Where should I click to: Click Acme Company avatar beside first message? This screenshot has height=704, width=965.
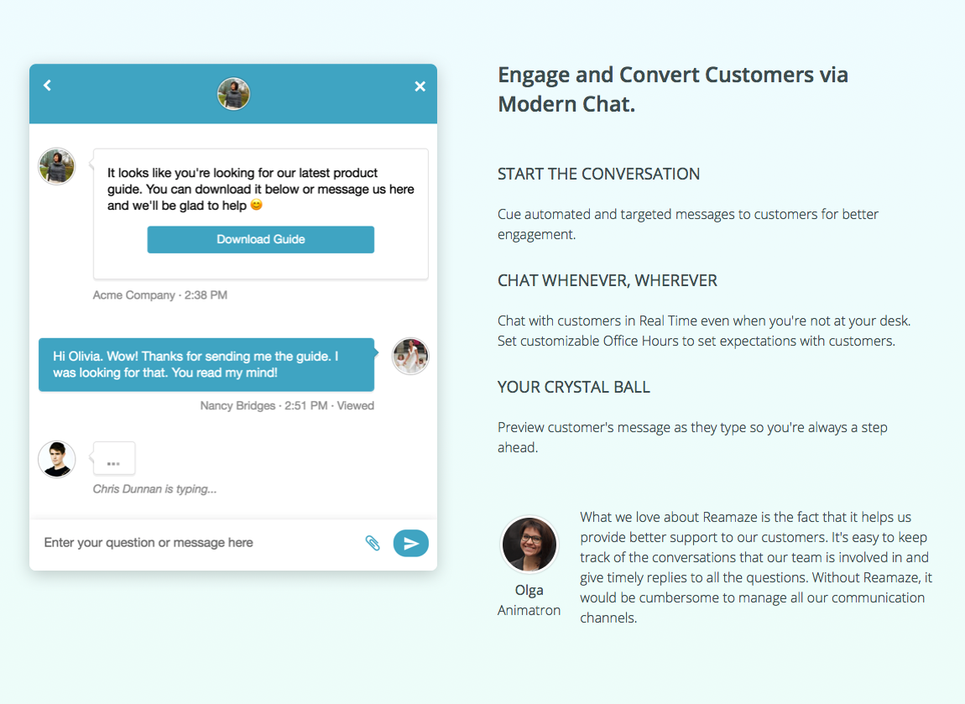click(57, 166)
